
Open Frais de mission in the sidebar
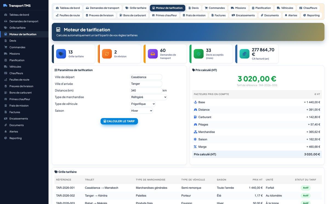coord(24,106)
